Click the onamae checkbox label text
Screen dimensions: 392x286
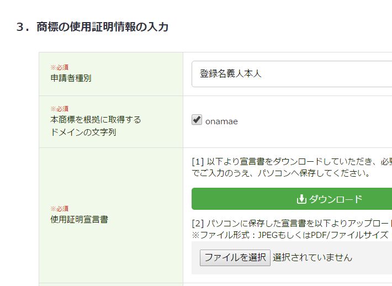click(221, 121)
